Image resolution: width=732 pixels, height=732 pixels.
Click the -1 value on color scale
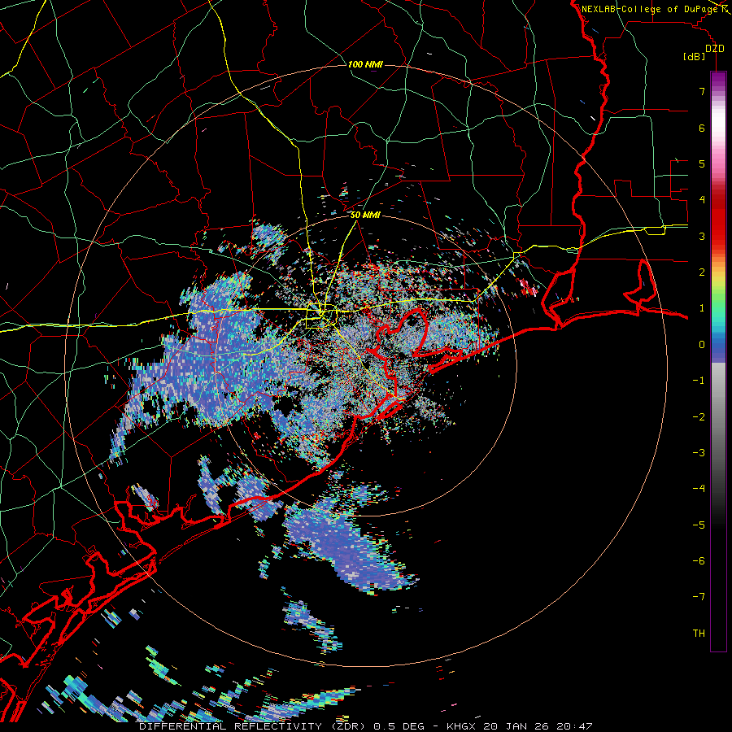(x=699, y=381)
